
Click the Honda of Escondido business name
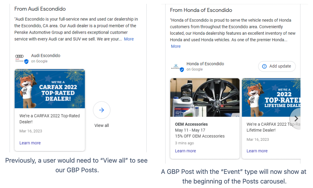[x=205, y=63]
